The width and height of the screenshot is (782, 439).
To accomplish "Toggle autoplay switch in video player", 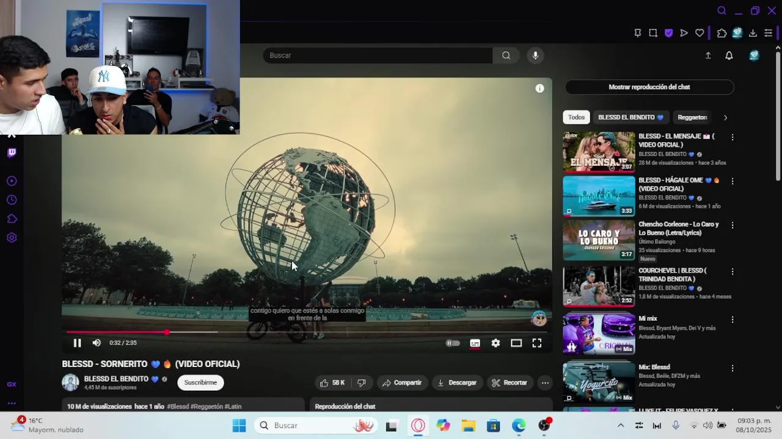I will [453, 343].
